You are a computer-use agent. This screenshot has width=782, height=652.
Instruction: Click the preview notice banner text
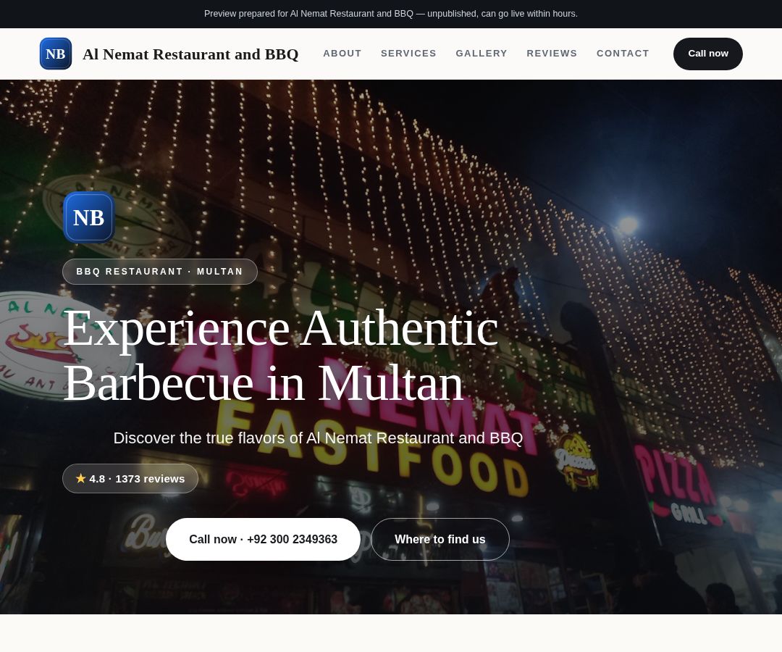pos(391,14)
